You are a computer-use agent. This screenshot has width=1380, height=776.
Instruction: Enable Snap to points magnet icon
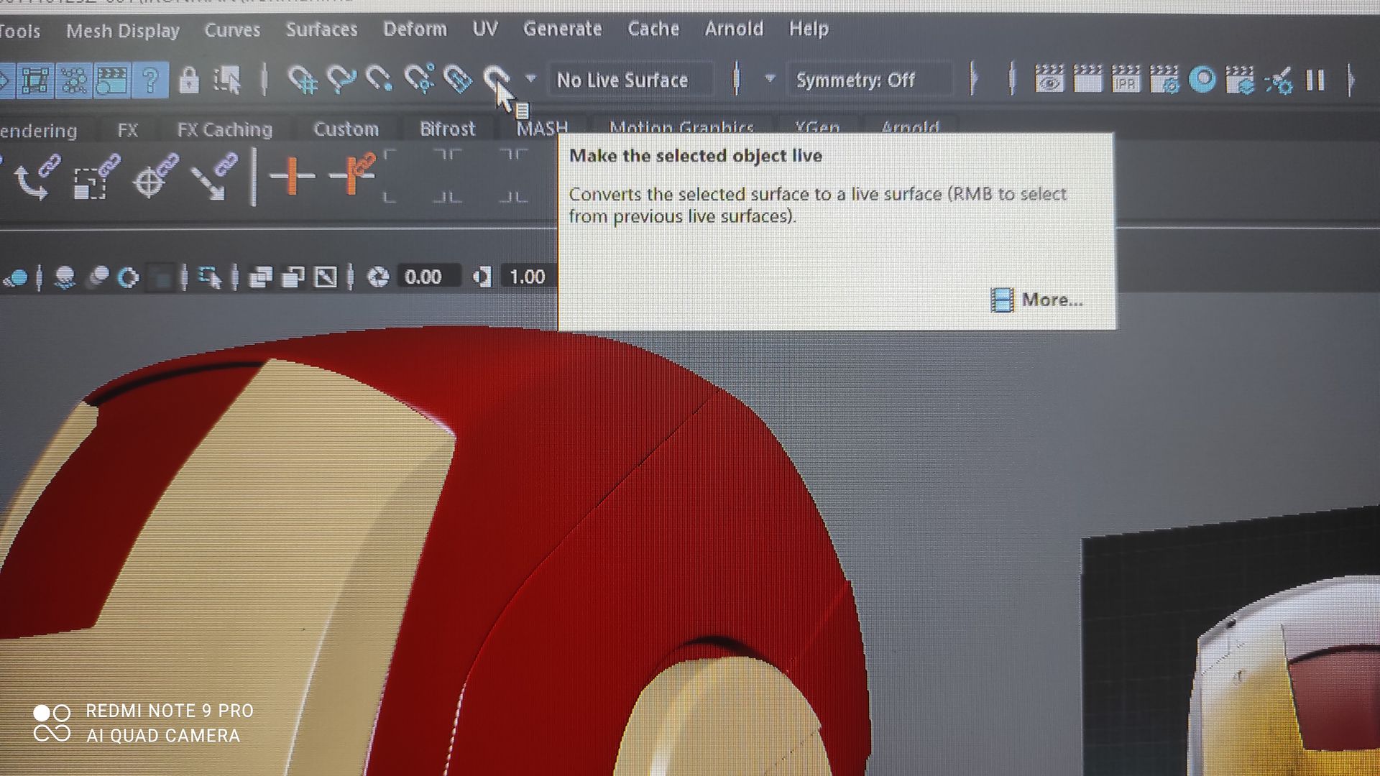(379, 79)
